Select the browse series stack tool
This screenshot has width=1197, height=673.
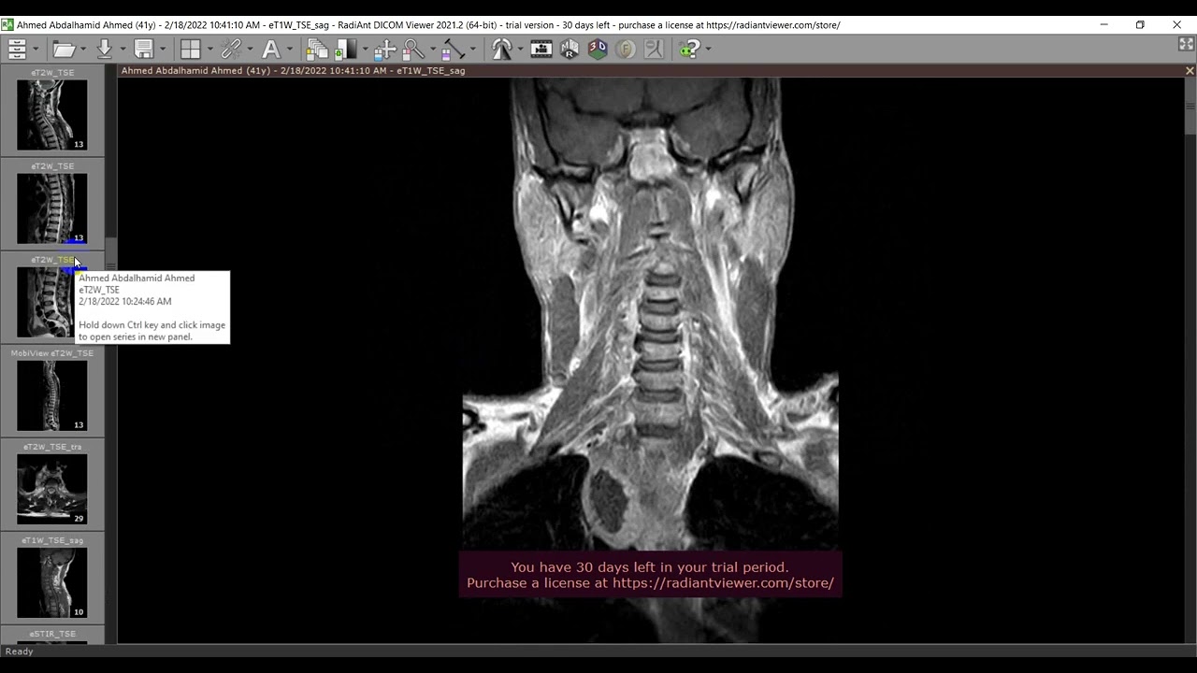[318, 49]
